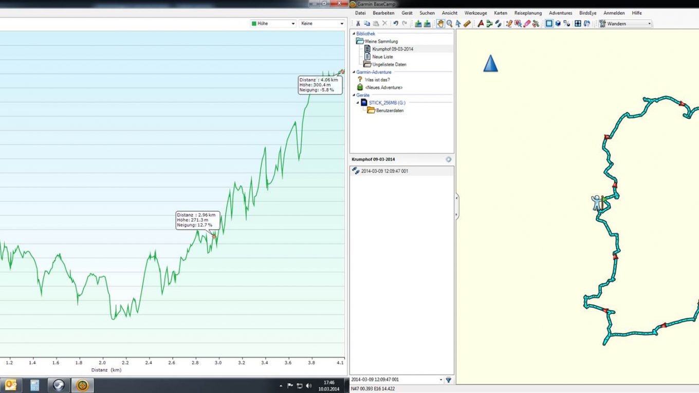This screenshot has width=699, height=393.
Task: Switch to 3D map view cube
Action: click(x=558, y=24)
